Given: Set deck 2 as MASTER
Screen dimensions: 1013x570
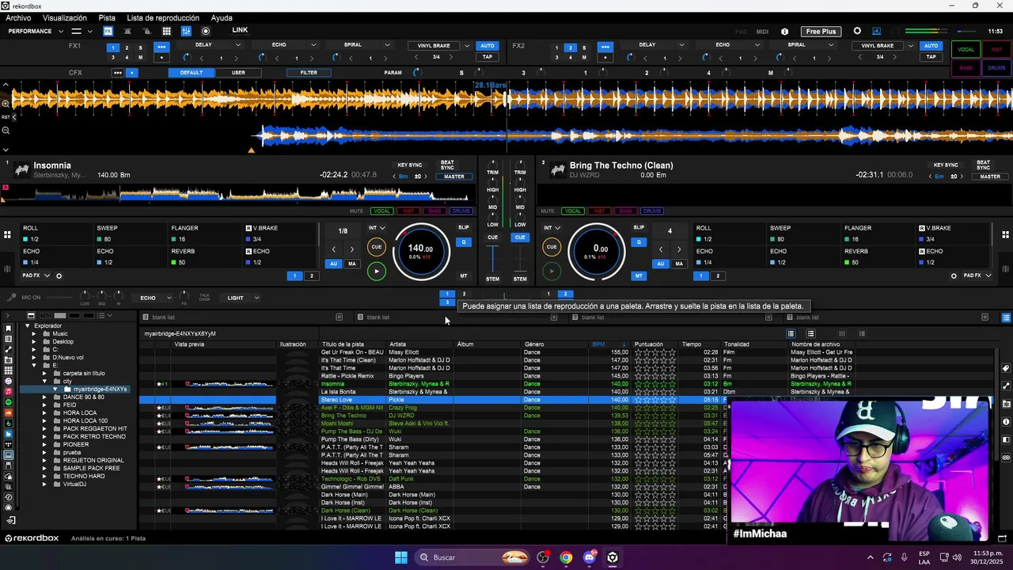Looking at the screenshot, I should coord(990,177).
